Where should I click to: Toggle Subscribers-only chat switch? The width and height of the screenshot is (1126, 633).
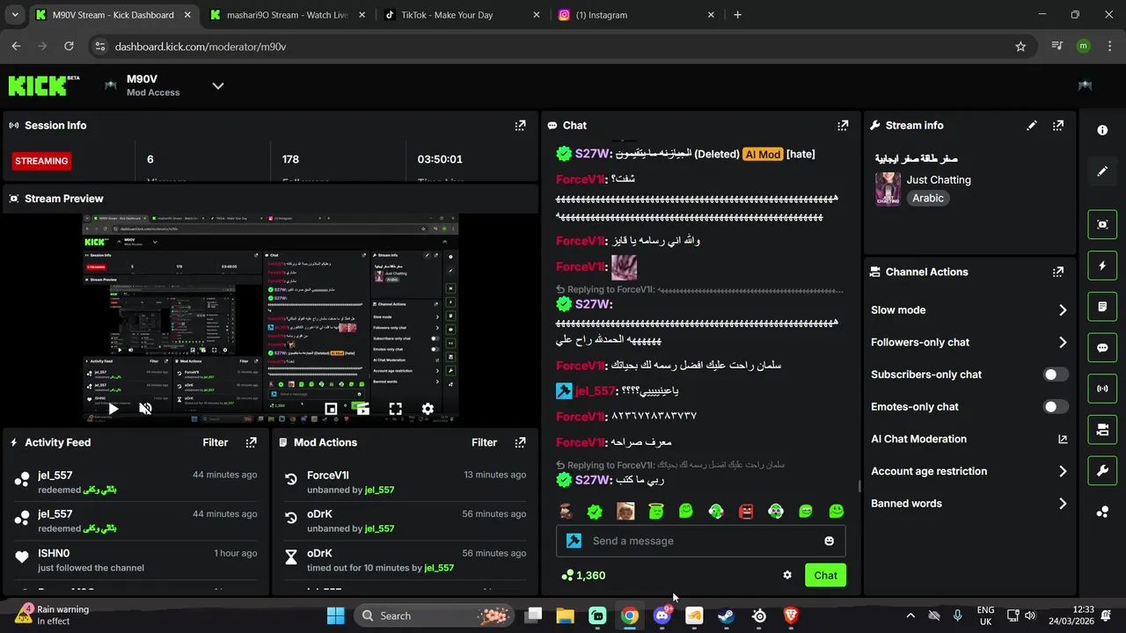tap(1056, 375)
